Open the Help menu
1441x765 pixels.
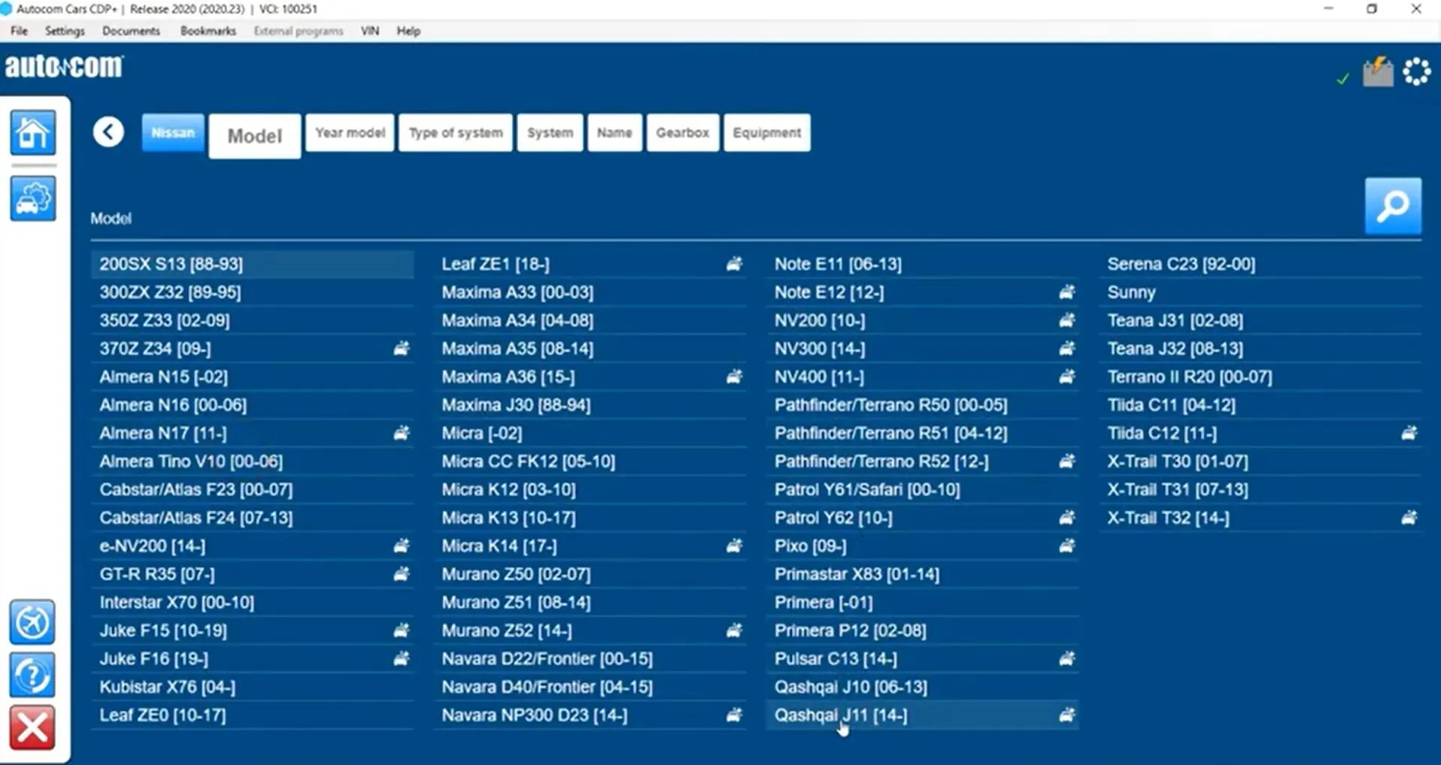pyautogui.click(x=408, y=31)
